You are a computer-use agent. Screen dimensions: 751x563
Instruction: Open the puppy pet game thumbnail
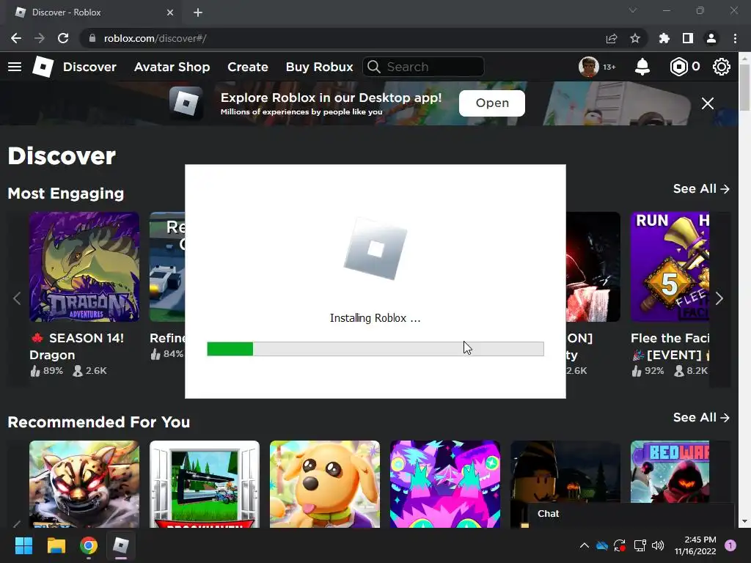[325, 484]
